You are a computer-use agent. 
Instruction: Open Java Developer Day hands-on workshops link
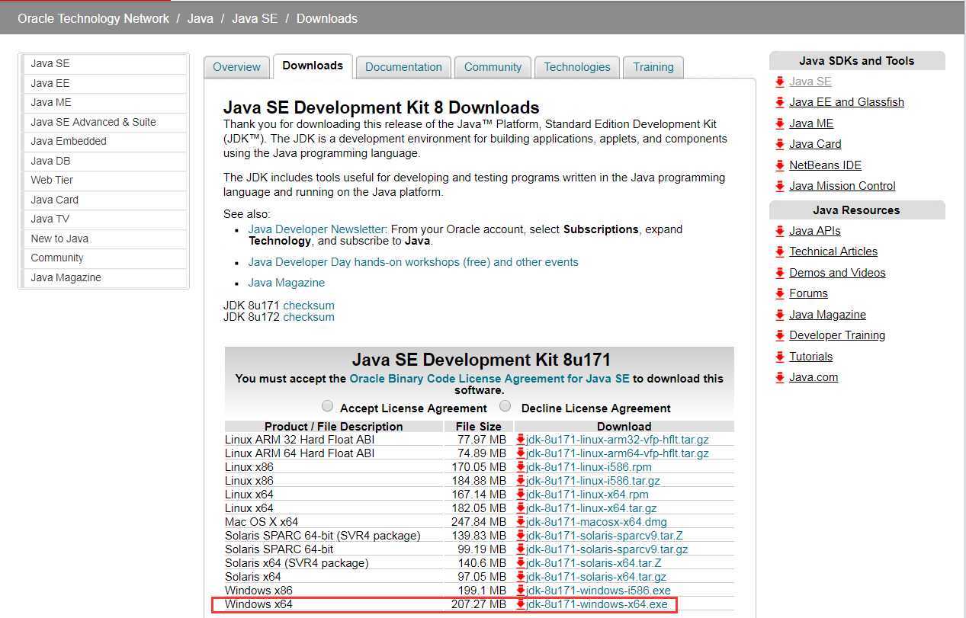point(413,262)
